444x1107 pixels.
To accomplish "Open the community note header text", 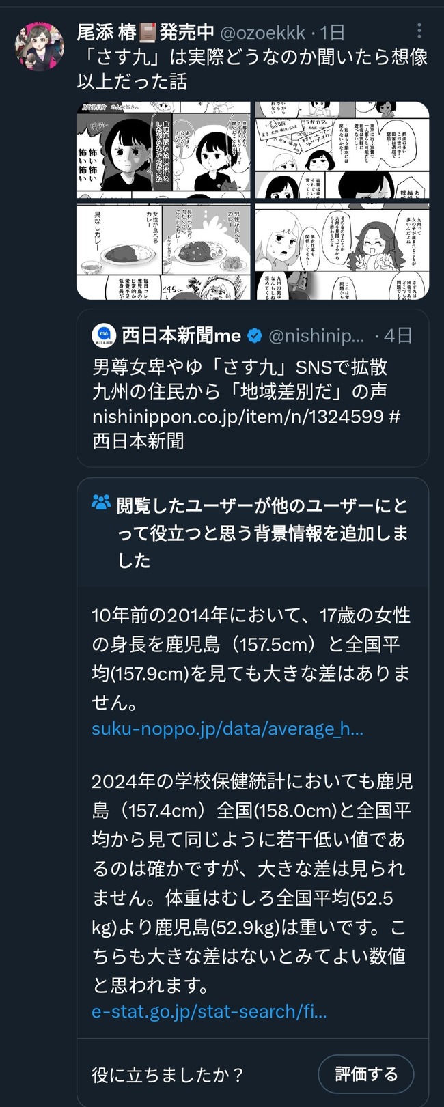I will (x=263, y=533).
